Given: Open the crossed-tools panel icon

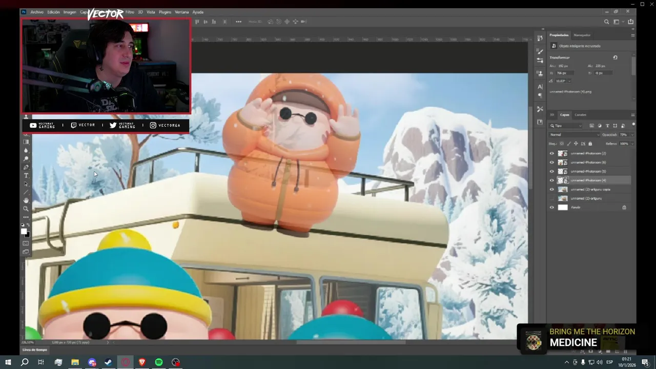Looking at the screenshot, I should (x=540, y=109).
